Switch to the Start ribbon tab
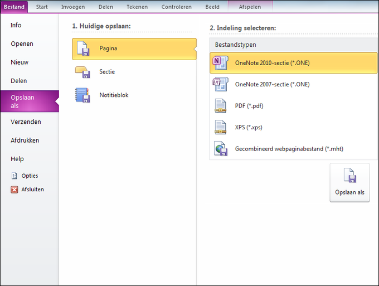The width and height of the screenshot is (379, 286). 42,7
